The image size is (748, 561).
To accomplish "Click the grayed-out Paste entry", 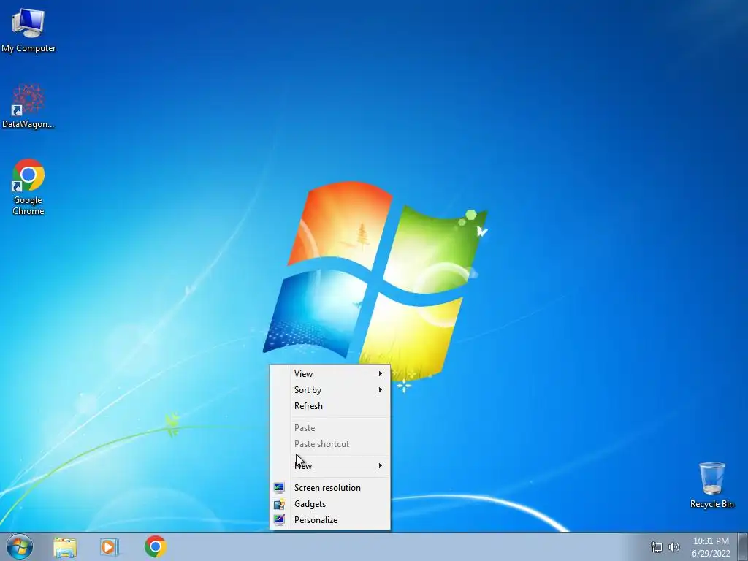I will point(330,428).
